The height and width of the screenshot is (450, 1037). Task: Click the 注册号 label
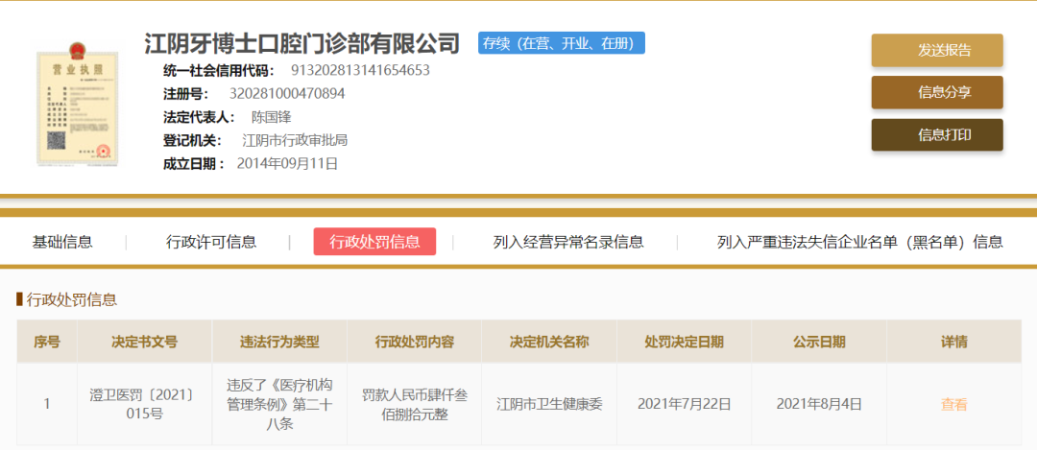[x=186, y=94]
